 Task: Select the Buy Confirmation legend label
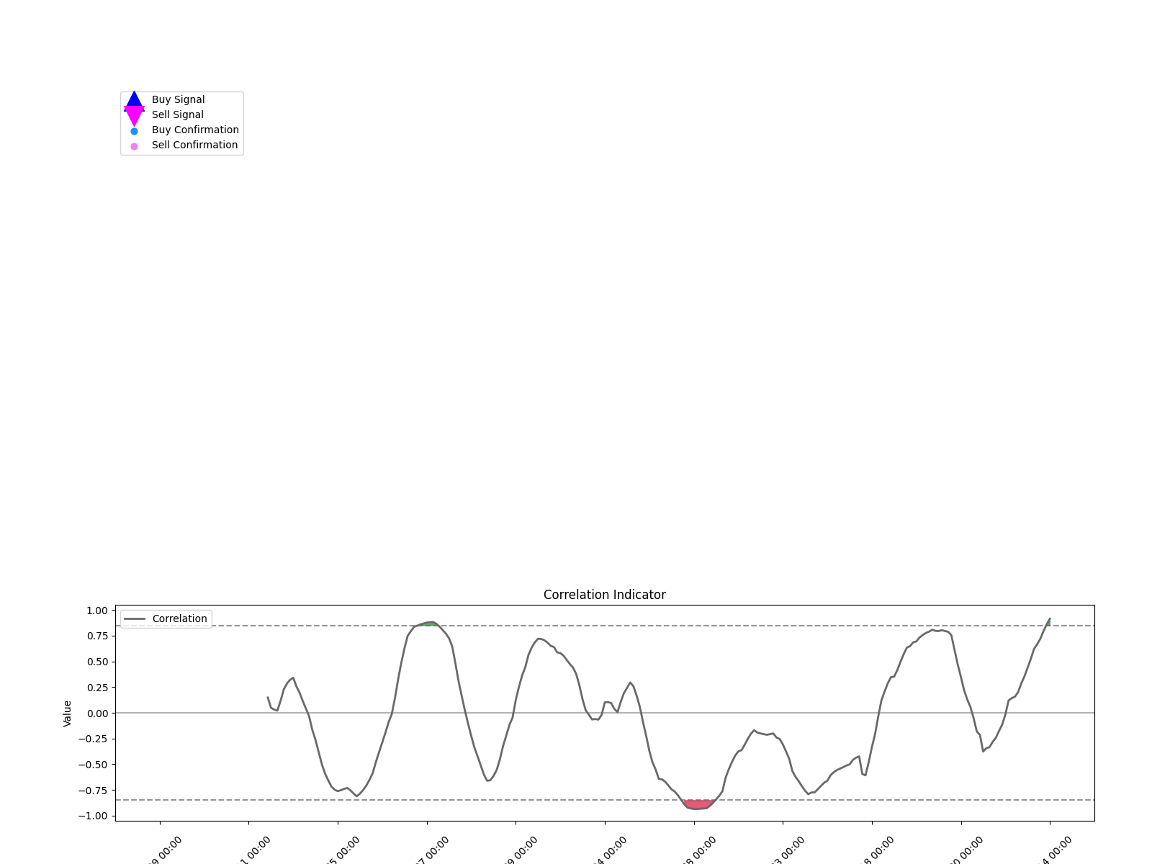point(194,130)
